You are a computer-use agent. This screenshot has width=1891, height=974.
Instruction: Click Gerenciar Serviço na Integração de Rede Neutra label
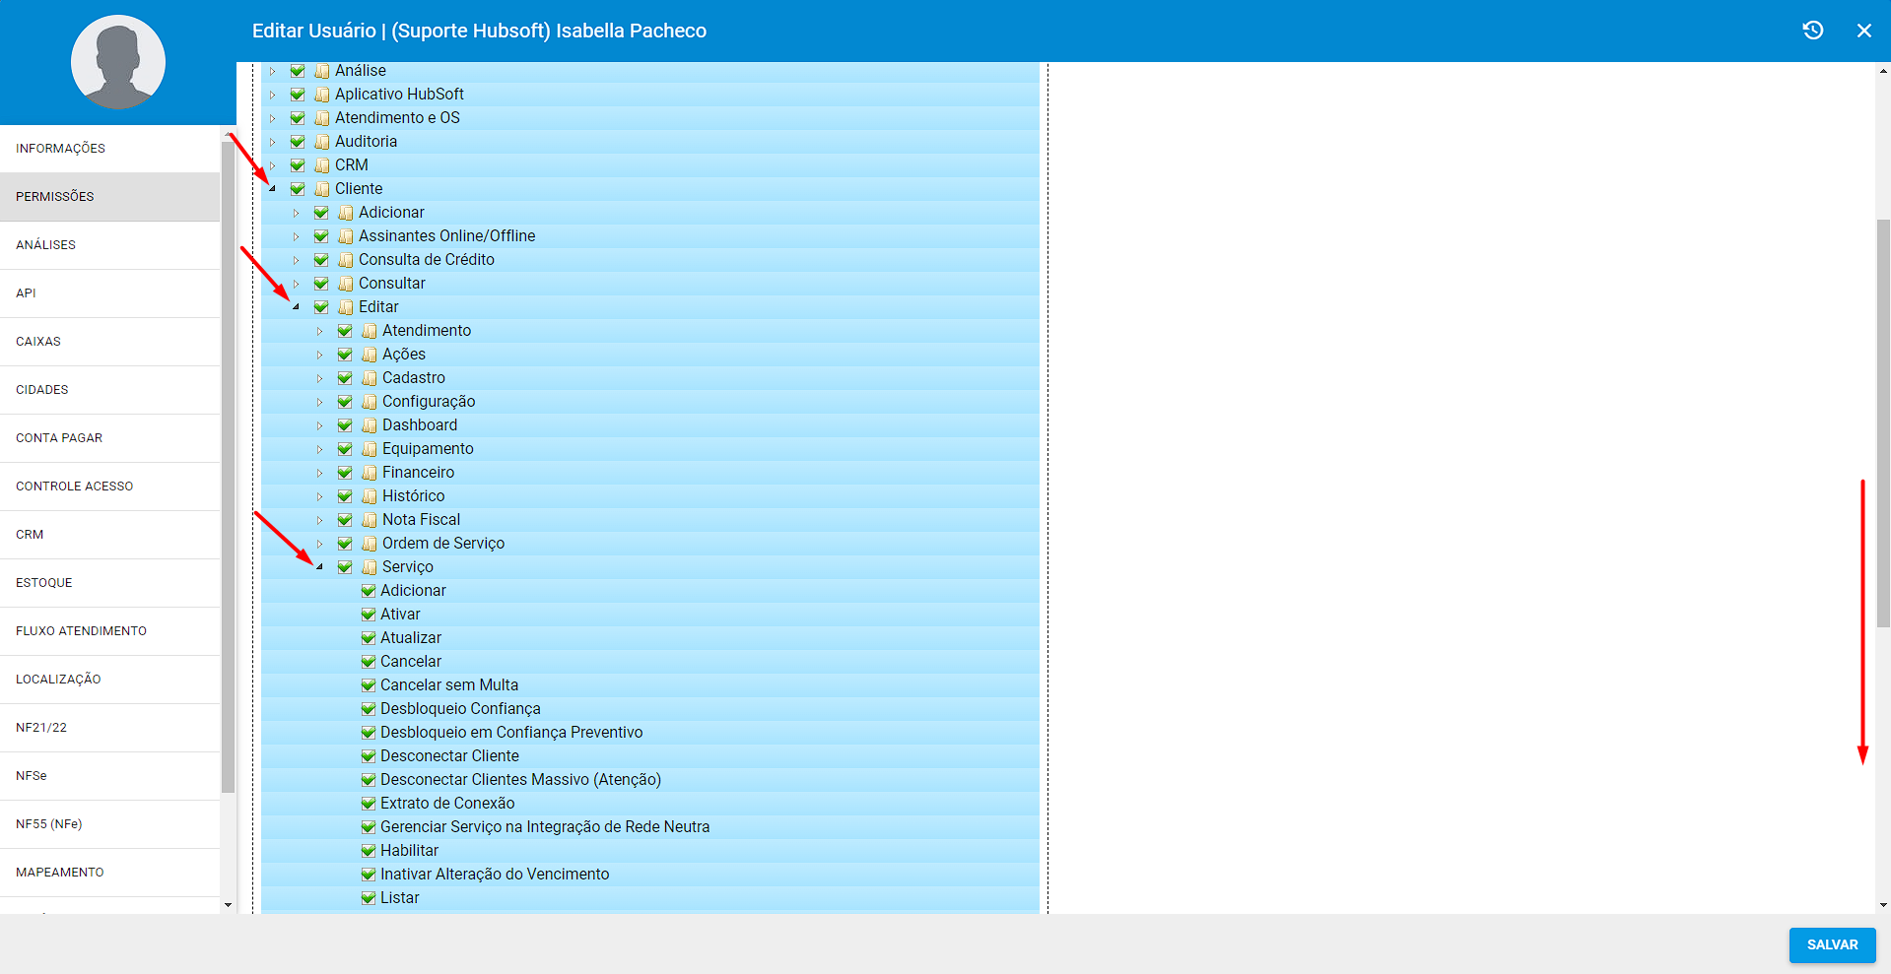click(545, 827)
